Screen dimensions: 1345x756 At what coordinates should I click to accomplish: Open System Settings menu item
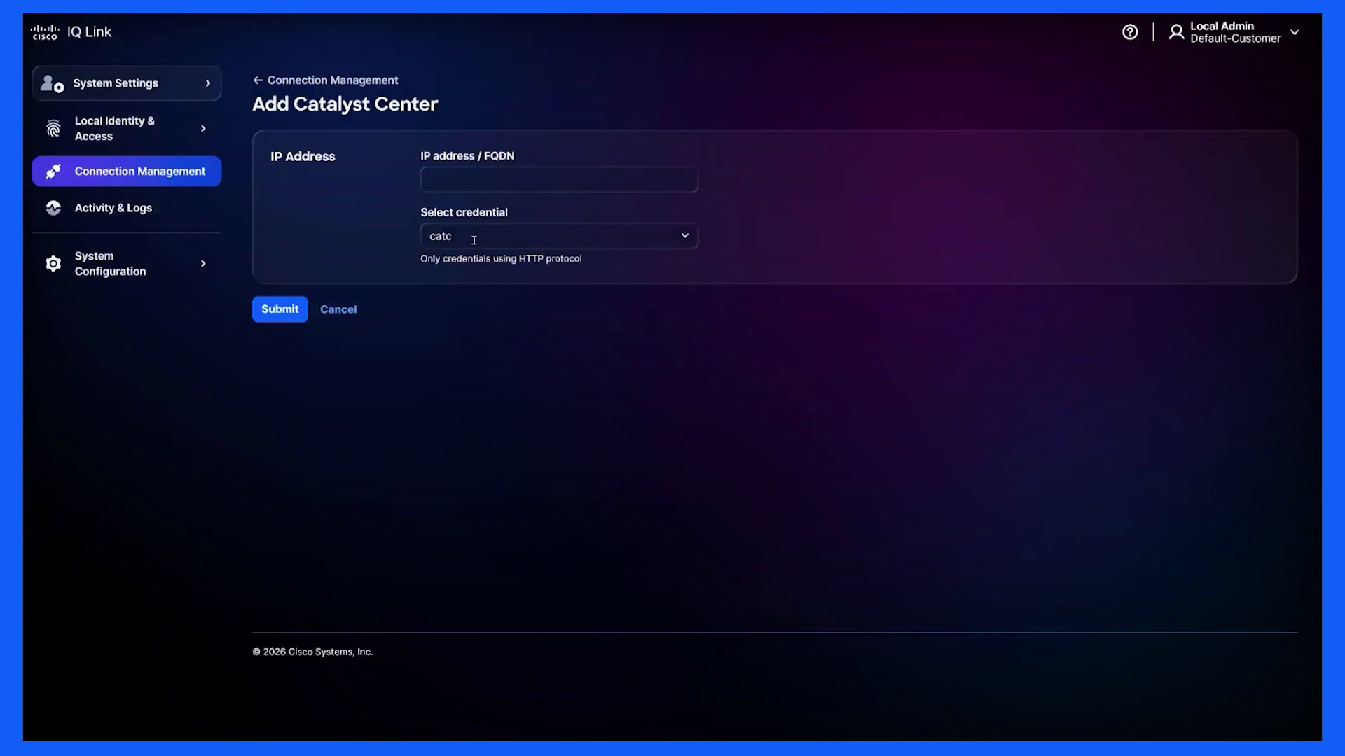[127, 83]
